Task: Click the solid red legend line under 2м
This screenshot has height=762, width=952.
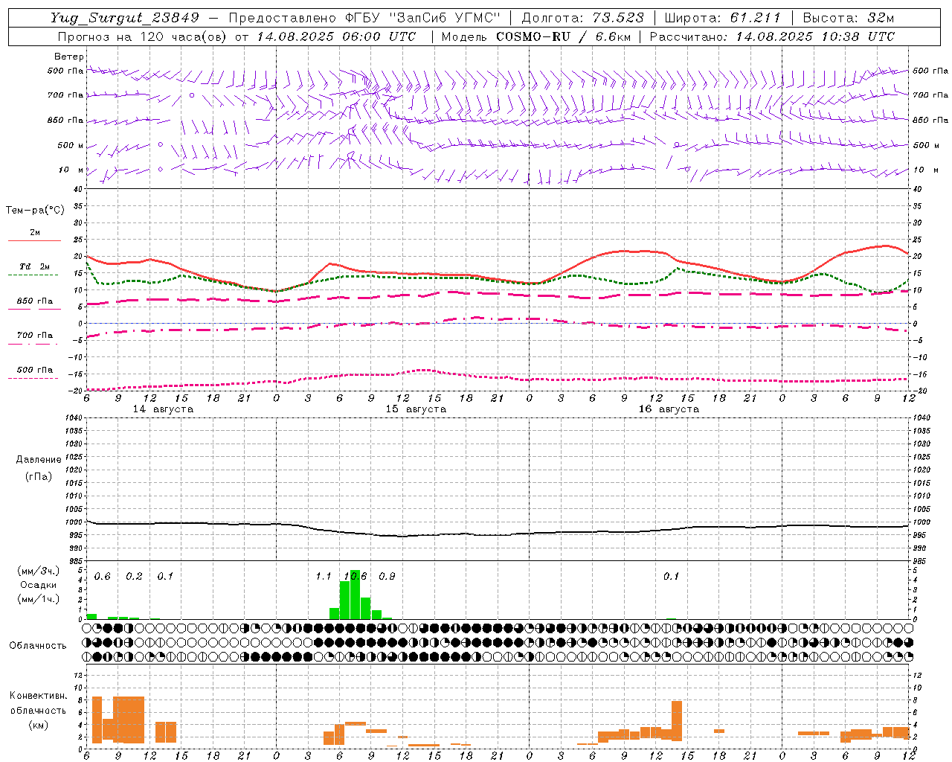Action: coord(34,241)
